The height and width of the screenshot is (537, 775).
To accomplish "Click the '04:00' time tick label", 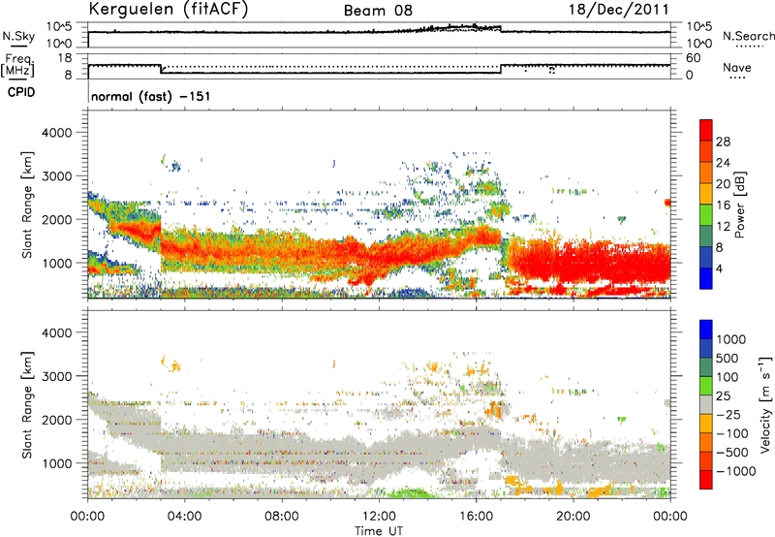I will coord(184,517).
